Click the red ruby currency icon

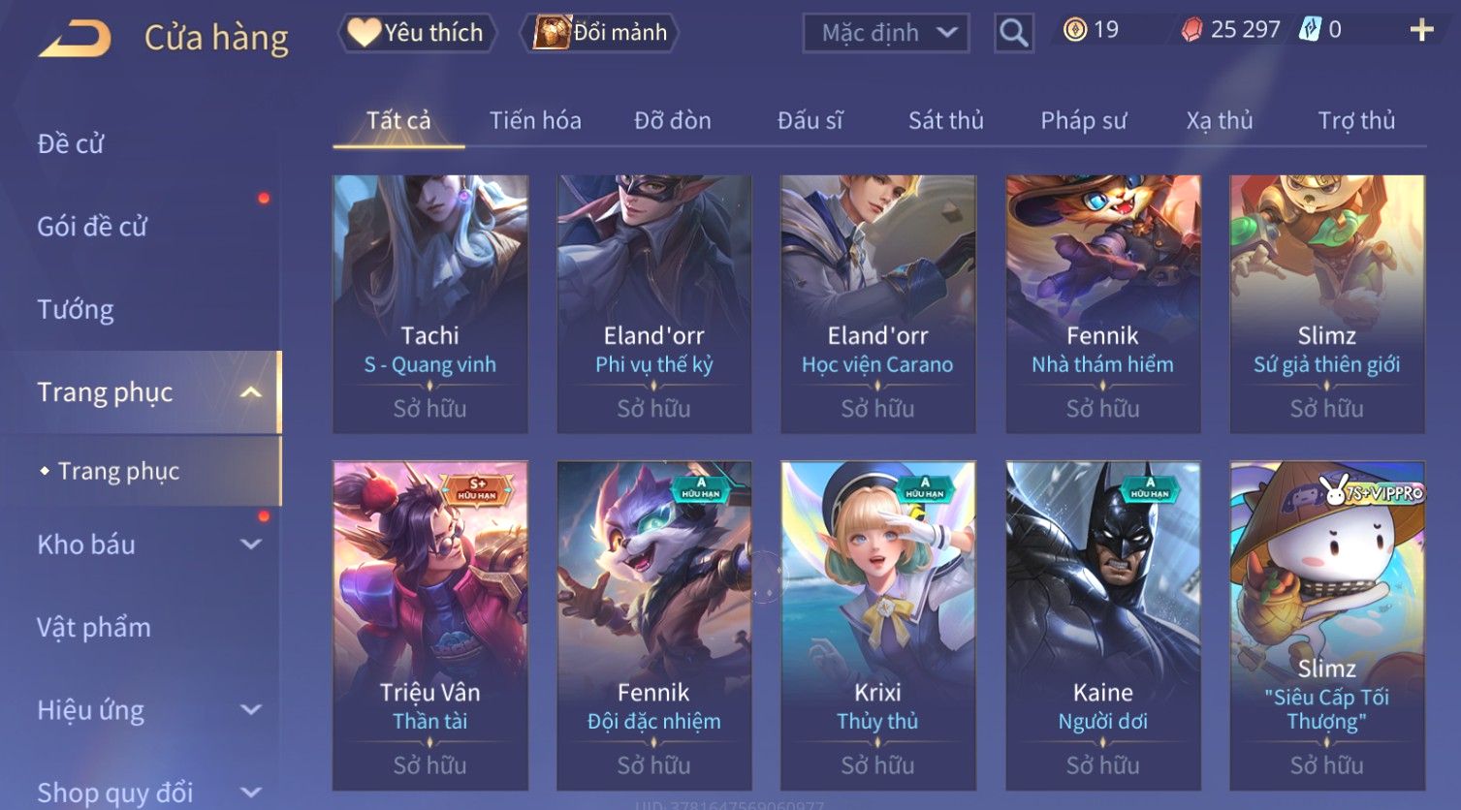pyautogui.click(x=1191, y=31)
